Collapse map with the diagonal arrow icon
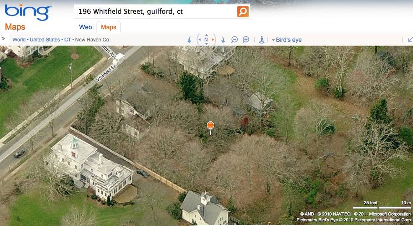Screen dimensions: 413x226 pos(410,40)
